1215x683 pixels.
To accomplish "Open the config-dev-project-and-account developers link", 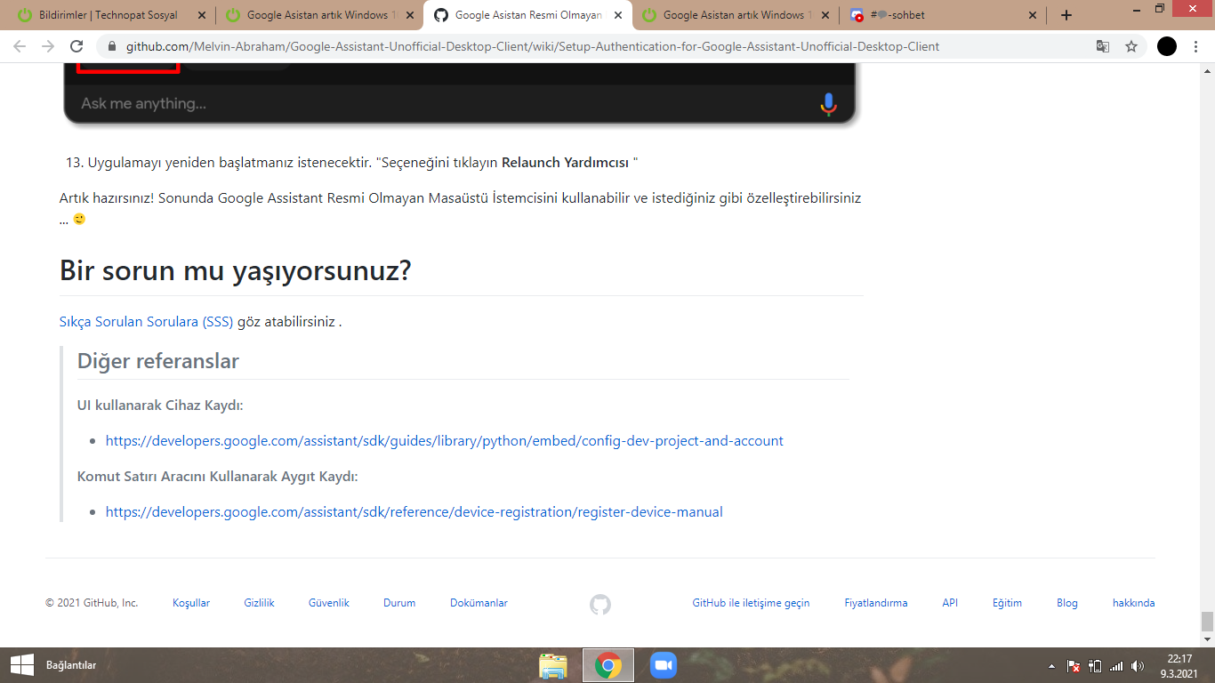I will pos(445,441).
